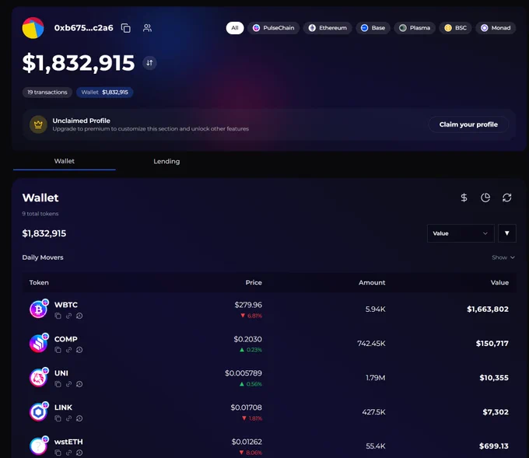Switch to the Wallet tab

(64, 161)
